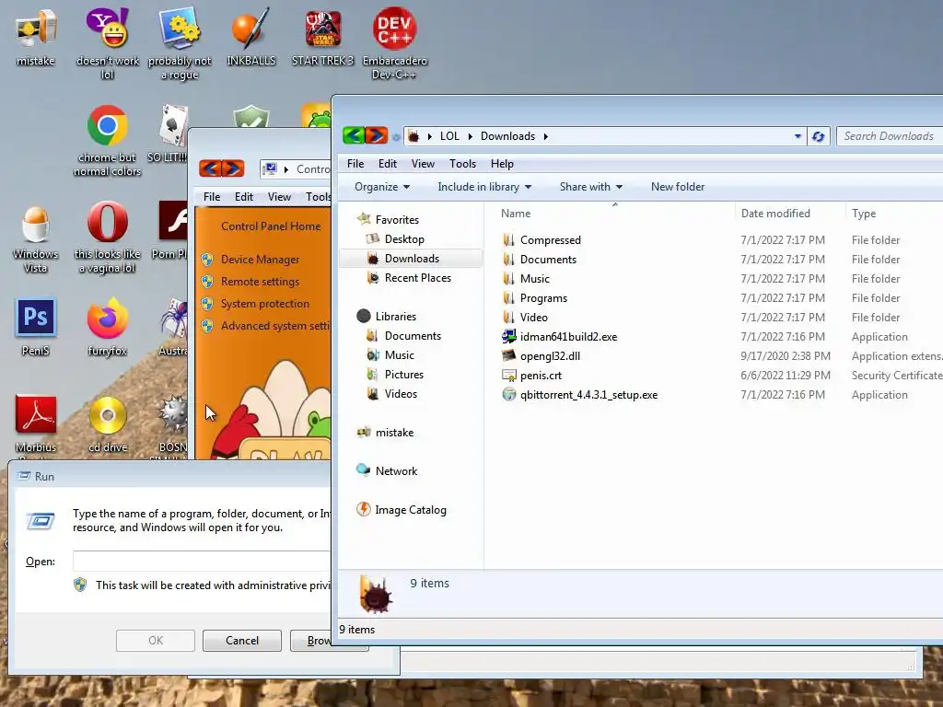Image resolution: width=943 pixels, height=707 pixels.
Task: Select Desktop under Favorites
Action: click(404, 239)
